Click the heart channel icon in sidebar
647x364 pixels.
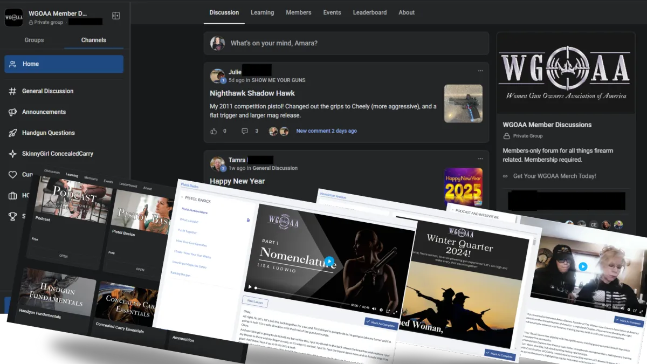12,175
